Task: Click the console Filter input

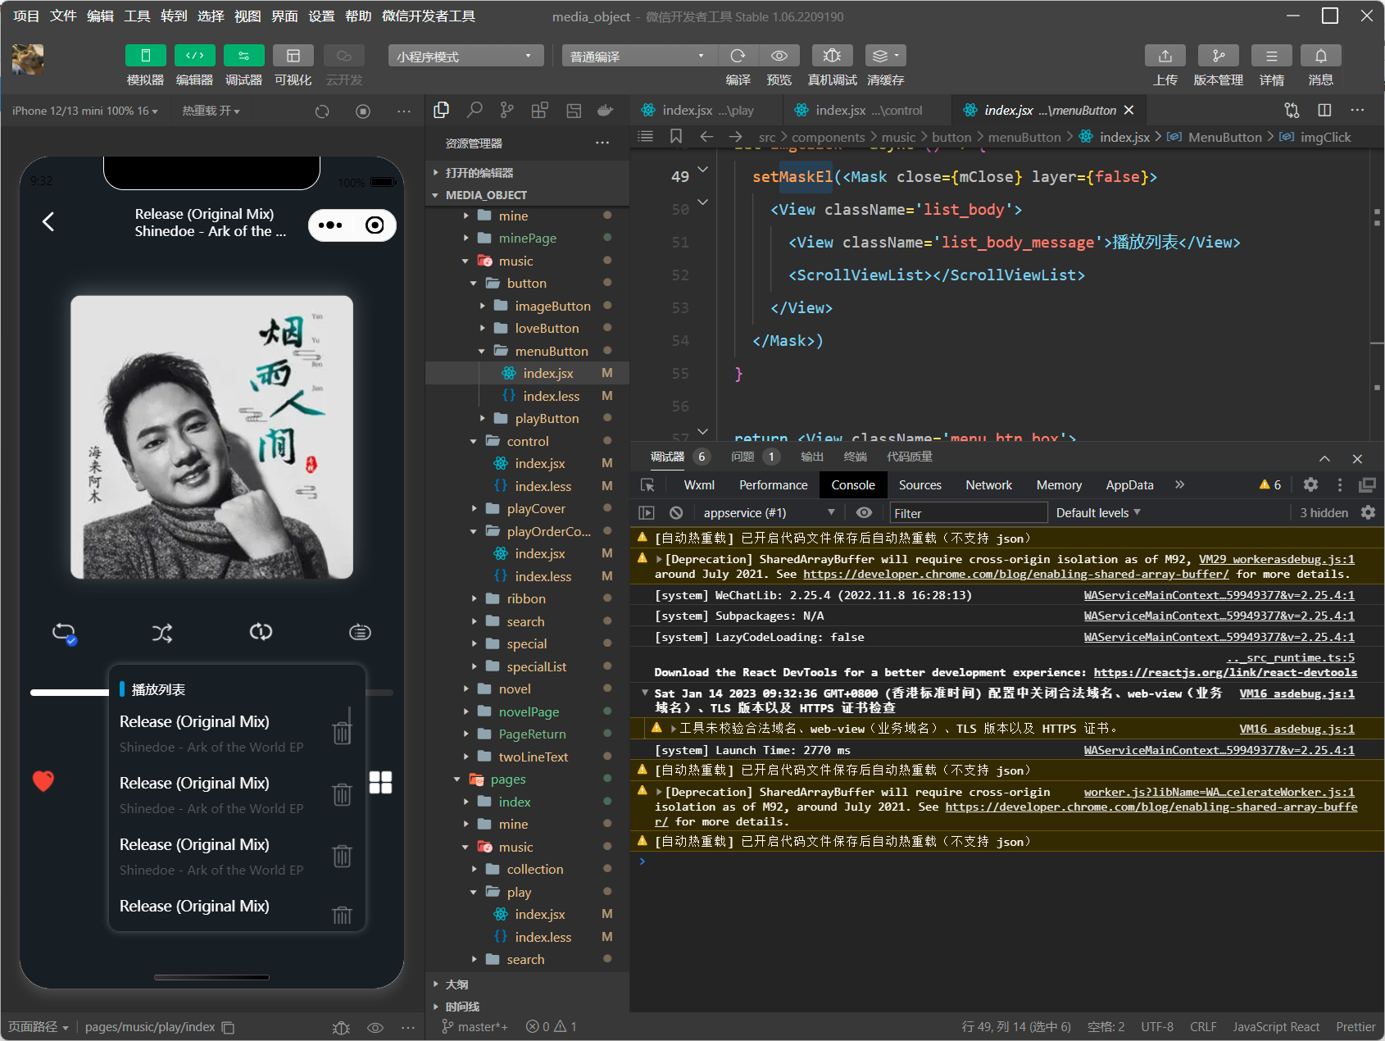Action: point(968,513)
